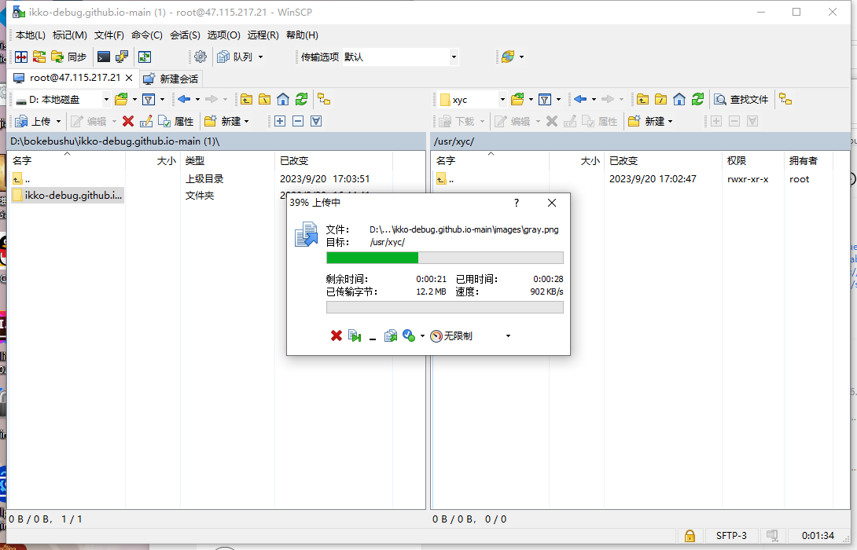This screenshot has width=857, height=550.
Task: Open the terminal console icon in toolbar
Action: click(104, 57)
